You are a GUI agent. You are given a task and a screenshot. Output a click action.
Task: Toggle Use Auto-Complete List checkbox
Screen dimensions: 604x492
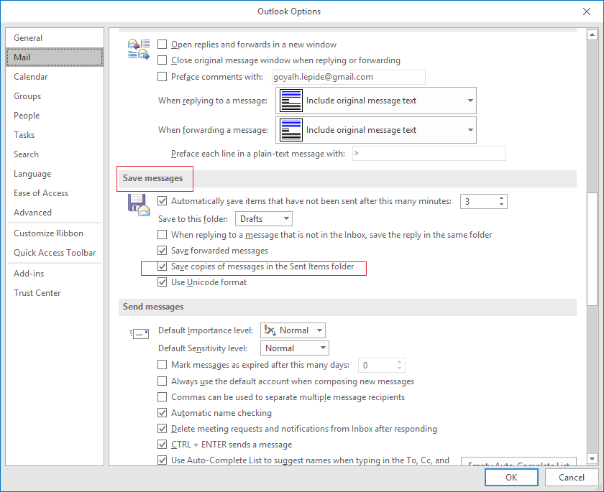[163, 460]
